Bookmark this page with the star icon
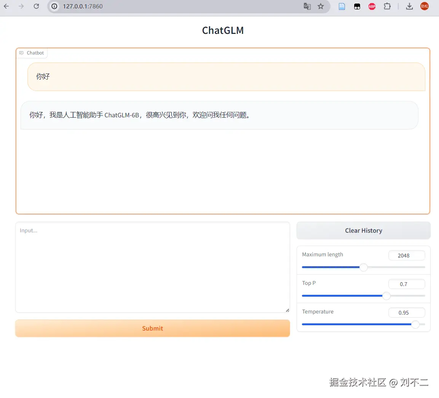439x398 pixels. click(321, 6)
